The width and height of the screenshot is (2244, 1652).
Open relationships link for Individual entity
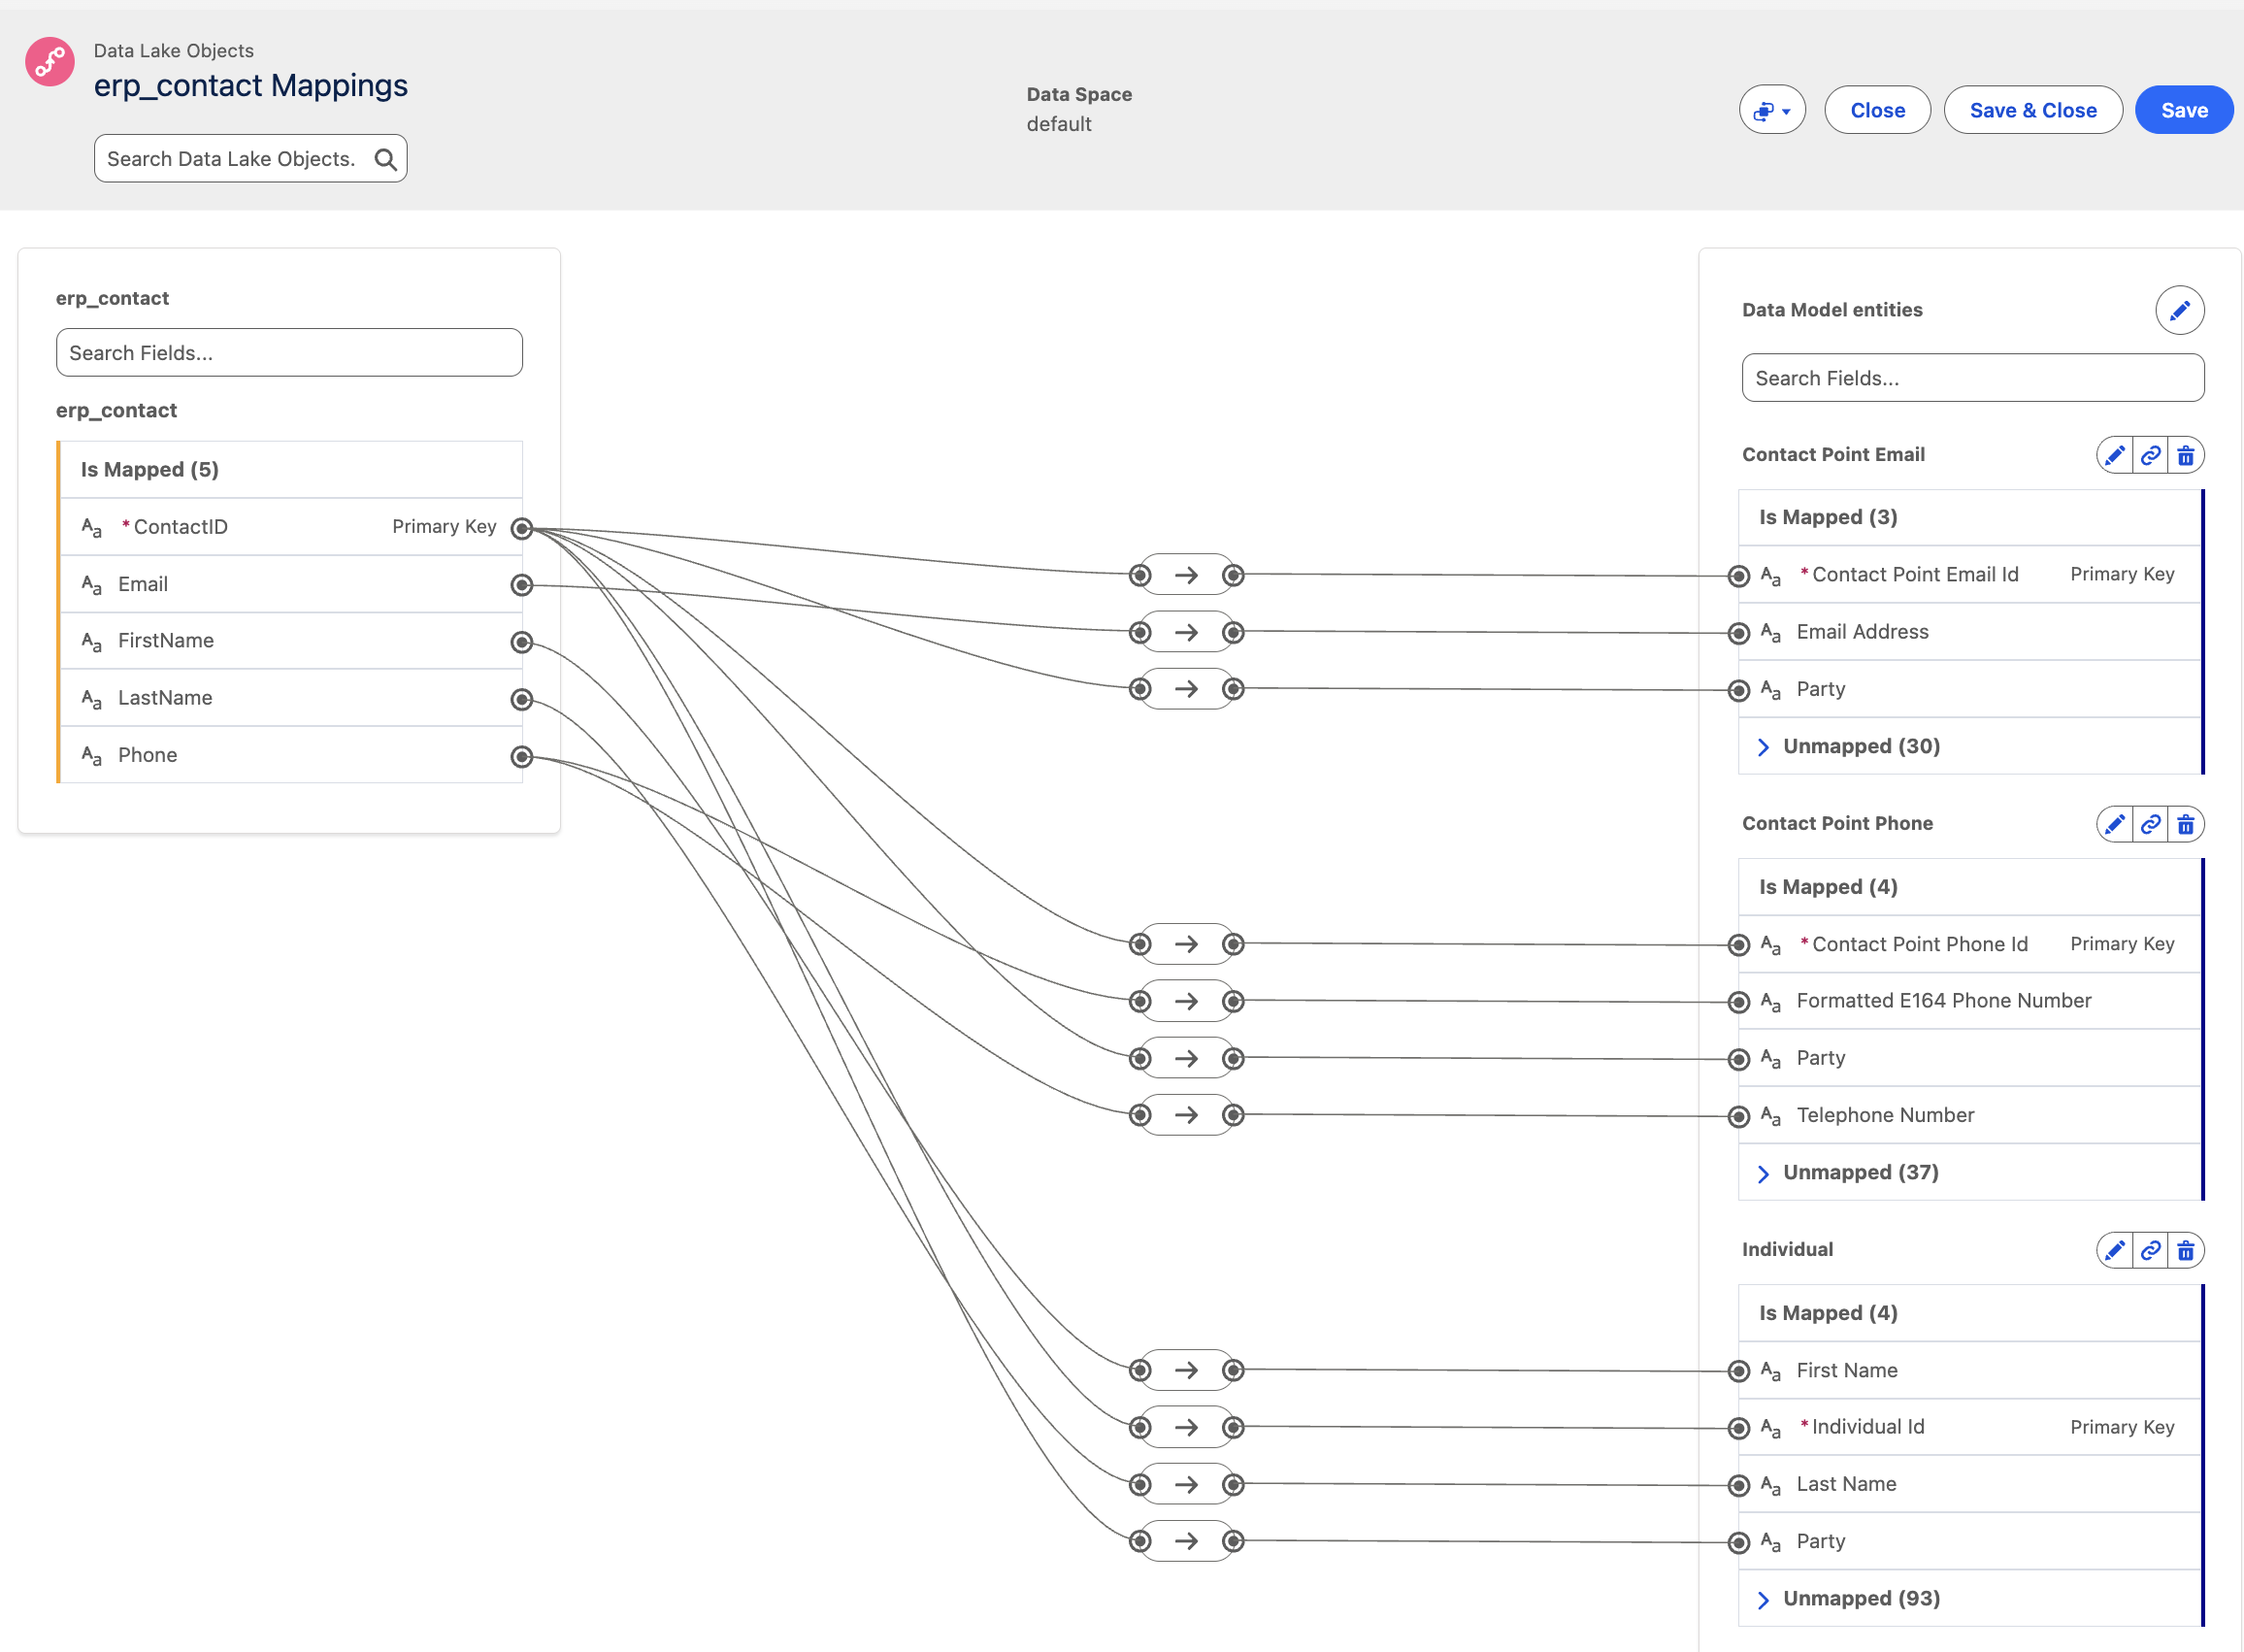click(x=2150, y=1251)
